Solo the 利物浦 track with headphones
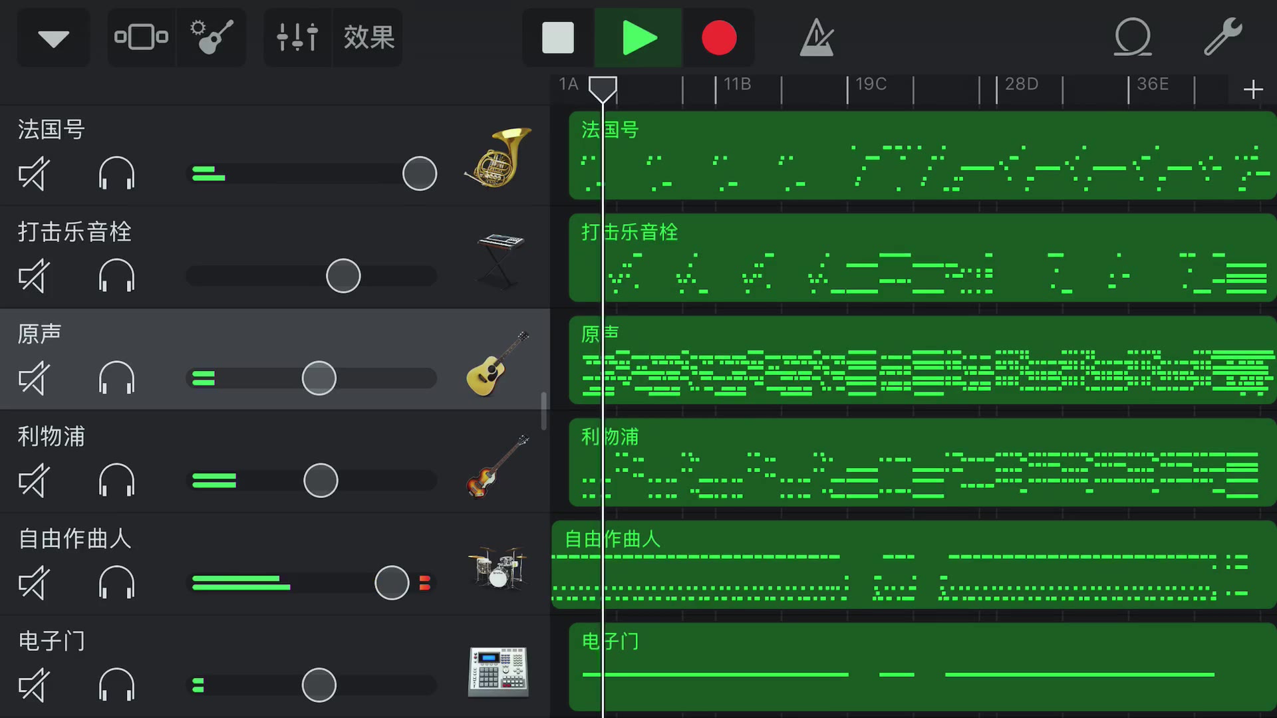 pyautogui.click(x=116, y=481)
